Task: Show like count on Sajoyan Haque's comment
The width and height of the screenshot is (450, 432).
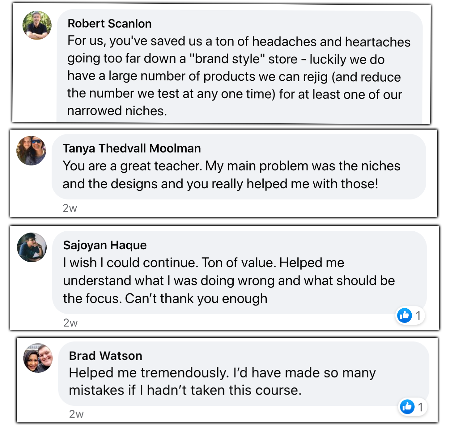Action: [418, 315]
